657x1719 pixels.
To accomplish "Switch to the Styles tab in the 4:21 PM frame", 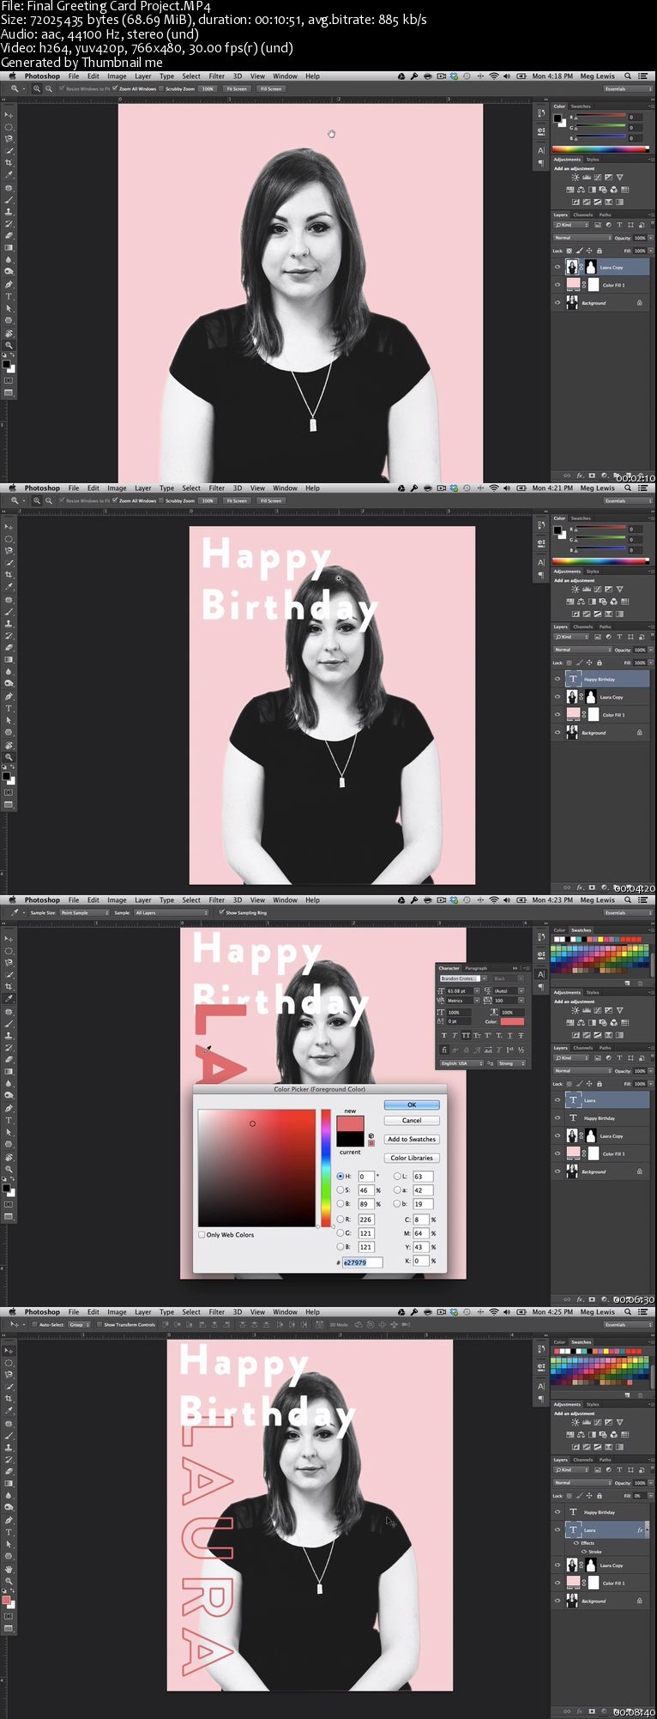I will click(593, 572).
